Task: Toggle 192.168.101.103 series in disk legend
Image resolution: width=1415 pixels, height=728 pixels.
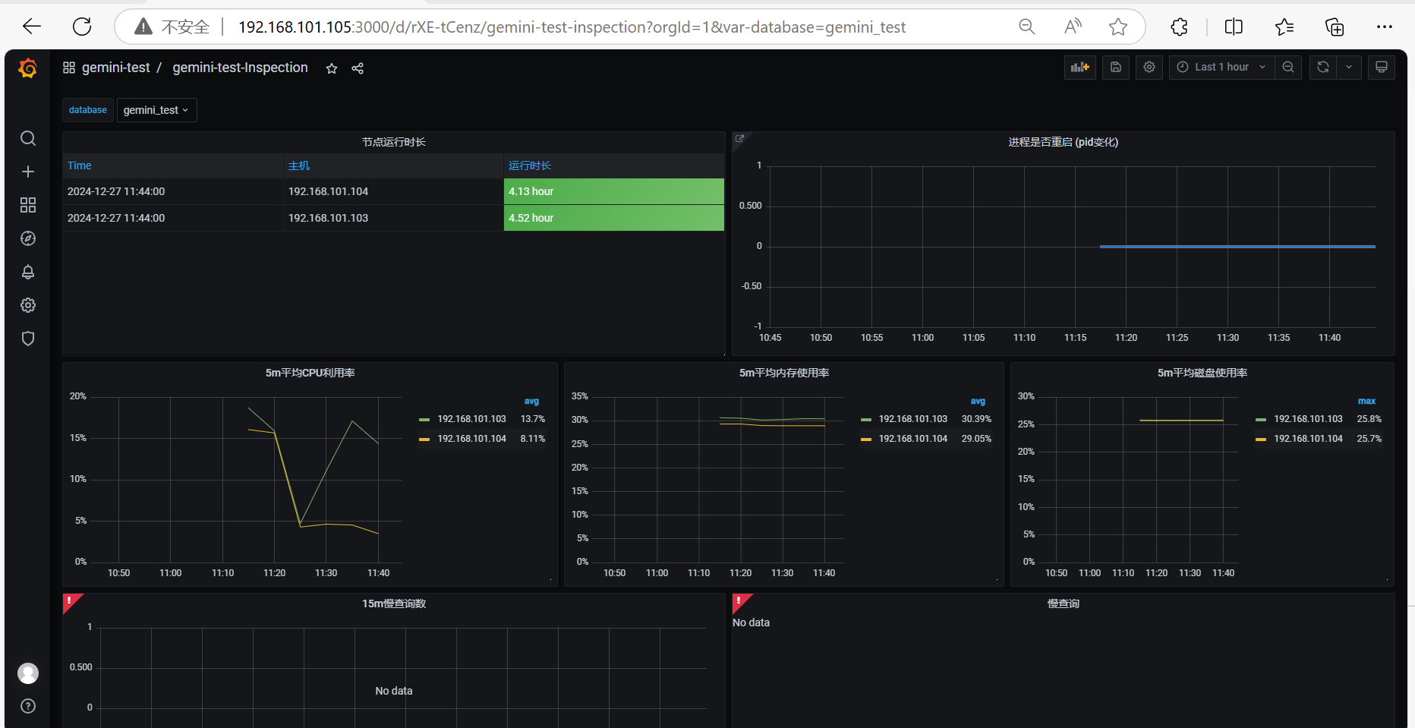Action: tap(1308, 419)
